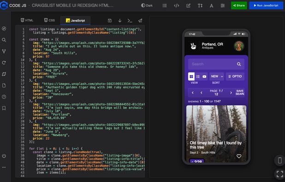Click the Search field in phone preview
This screenshot has width=285, height=182.
(x=216, y=64)
